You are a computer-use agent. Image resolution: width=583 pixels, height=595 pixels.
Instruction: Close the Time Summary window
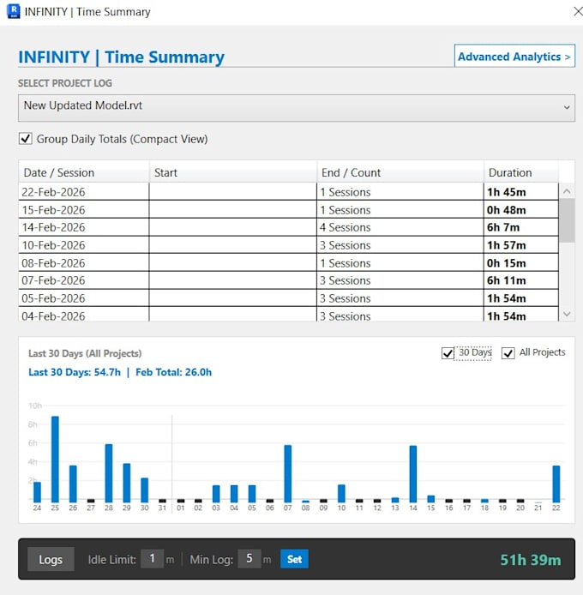[578, 11]
